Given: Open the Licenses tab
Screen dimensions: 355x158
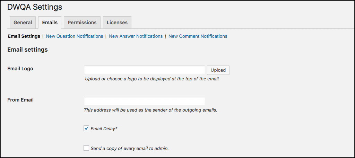Looking at the screenshot, I should click(x=117, y=23).
